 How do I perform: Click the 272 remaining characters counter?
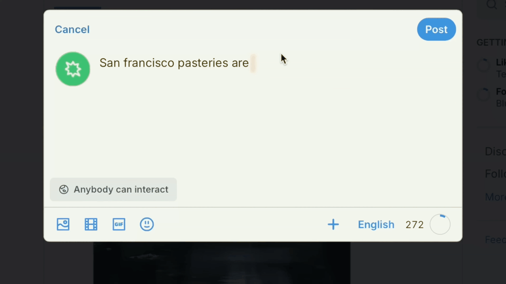click(414, 224)
